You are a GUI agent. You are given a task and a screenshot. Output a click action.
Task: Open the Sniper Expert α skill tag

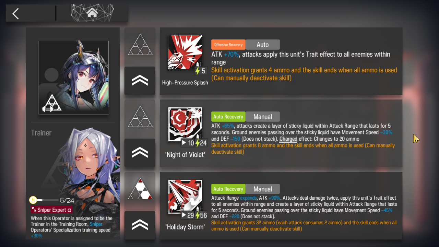pyautogui.click(x=51, y=210)
